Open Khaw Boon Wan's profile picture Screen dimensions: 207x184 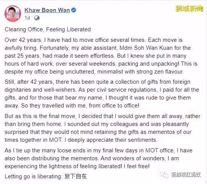13,13
